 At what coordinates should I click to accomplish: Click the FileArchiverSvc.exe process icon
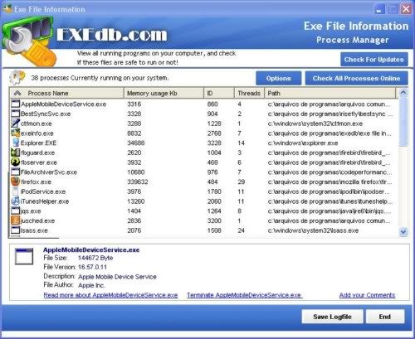pyautogui.click(x=16, y=172)
